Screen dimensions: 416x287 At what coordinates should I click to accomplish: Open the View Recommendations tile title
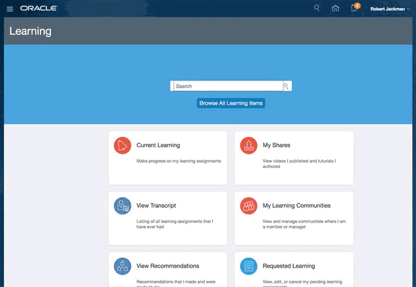168,266
